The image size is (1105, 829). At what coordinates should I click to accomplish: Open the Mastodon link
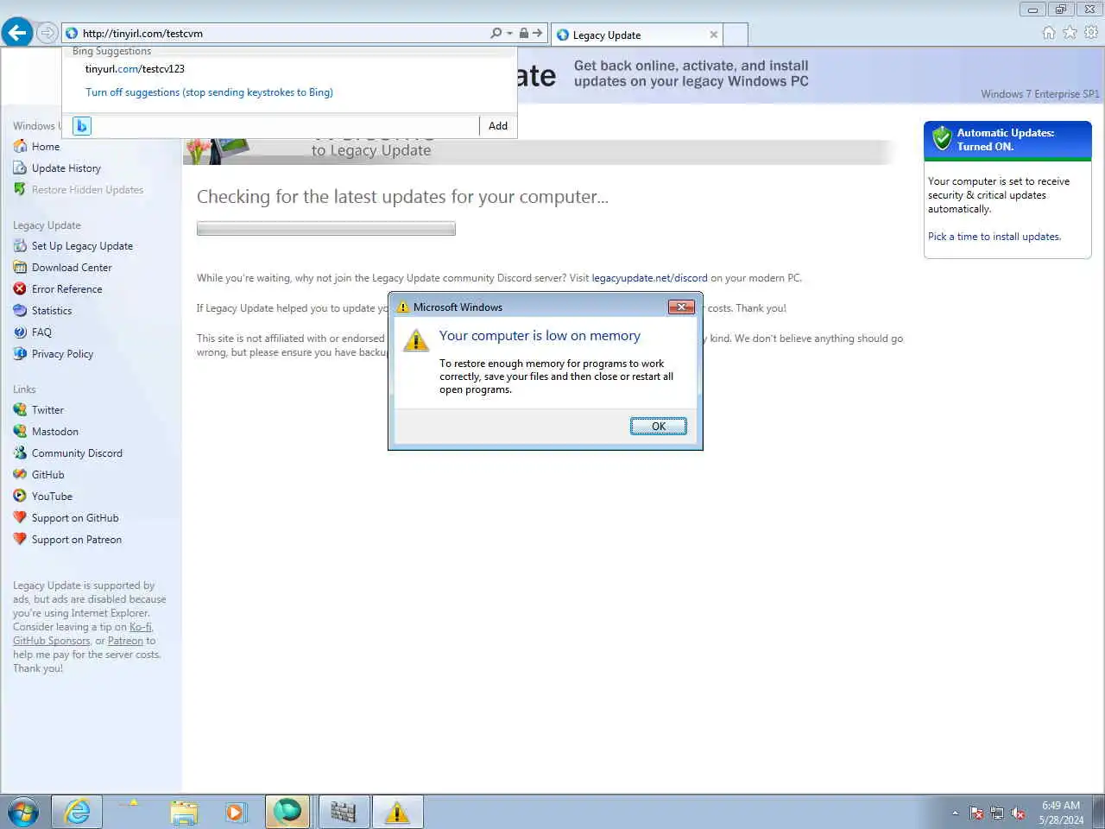pos(55,432)
